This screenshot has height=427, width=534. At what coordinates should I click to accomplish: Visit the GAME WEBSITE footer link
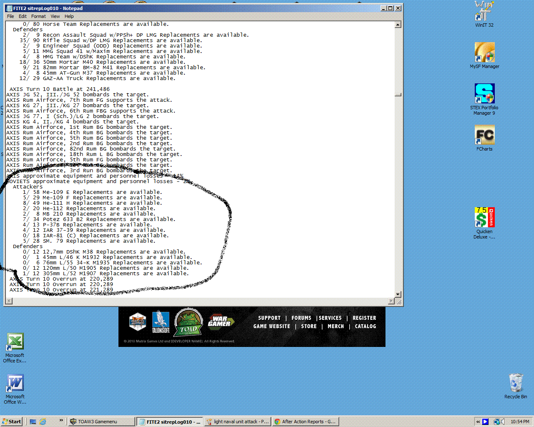point(272,326)
